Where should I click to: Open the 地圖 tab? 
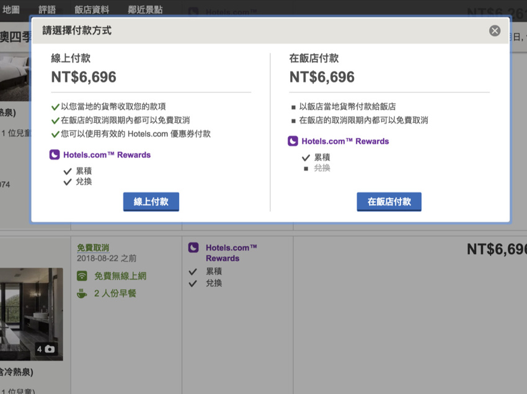point(11,9)
